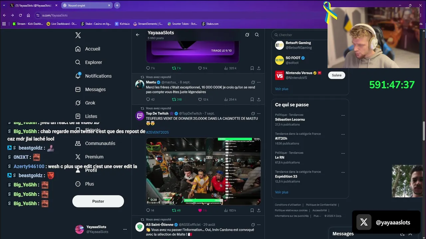Share the Mastu post
Viewport: 426px width, 239px height.
click(259, 99)
